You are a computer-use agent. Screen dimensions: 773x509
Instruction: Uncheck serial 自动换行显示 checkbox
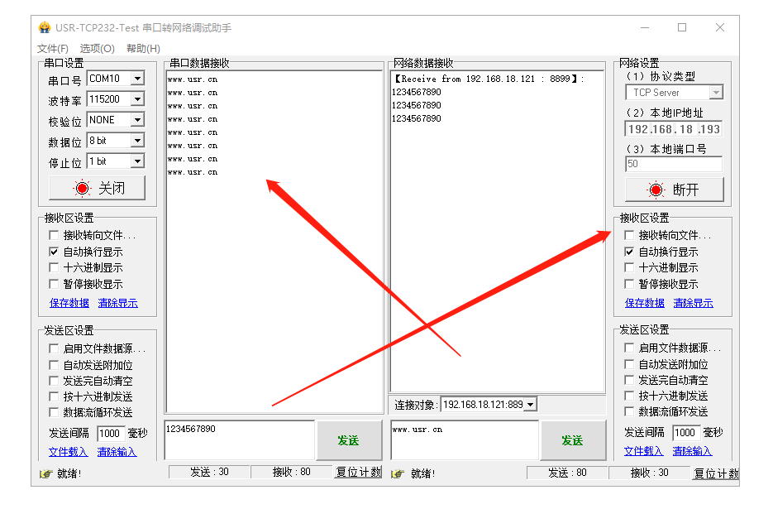[54, 252]
